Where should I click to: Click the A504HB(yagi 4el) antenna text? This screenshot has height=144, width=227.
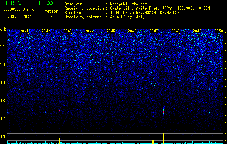[127, 17]
